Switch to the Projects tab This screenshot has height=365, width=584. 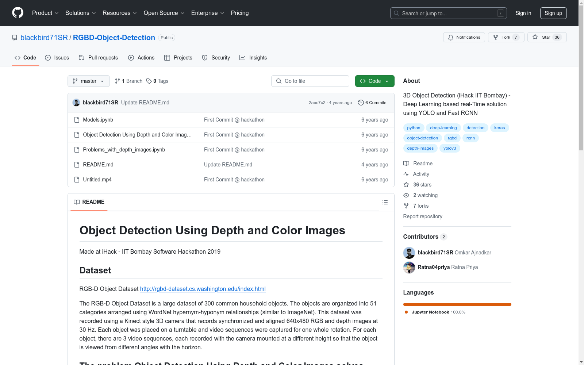click(x=178, y=58)
